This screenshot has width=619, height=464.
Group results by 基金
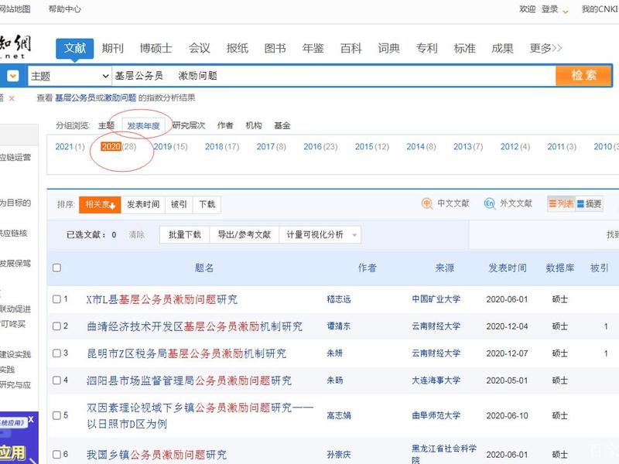tap(282, 126)
